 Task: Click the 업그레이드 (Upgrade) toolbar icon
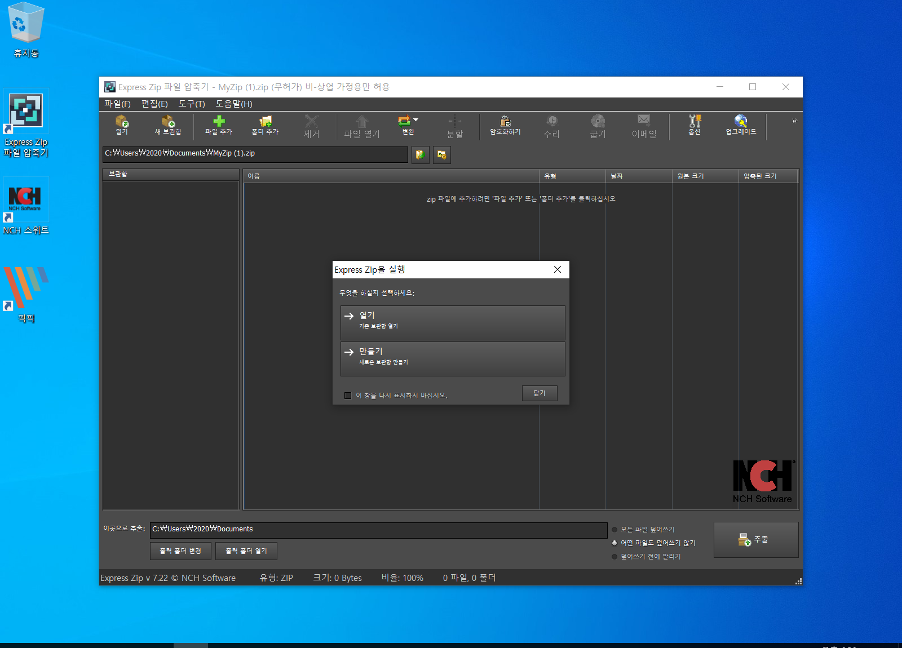(741, 125)
